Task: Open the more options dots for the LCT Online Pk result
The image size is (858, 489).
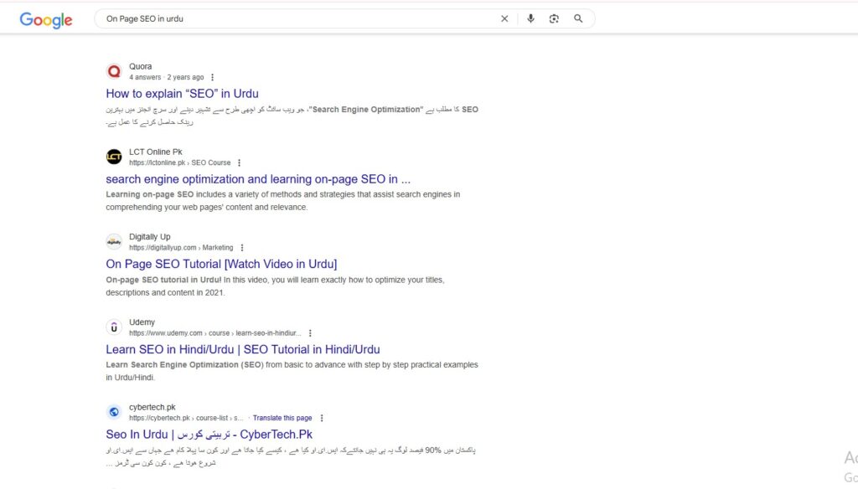Action: coord(239,162)
